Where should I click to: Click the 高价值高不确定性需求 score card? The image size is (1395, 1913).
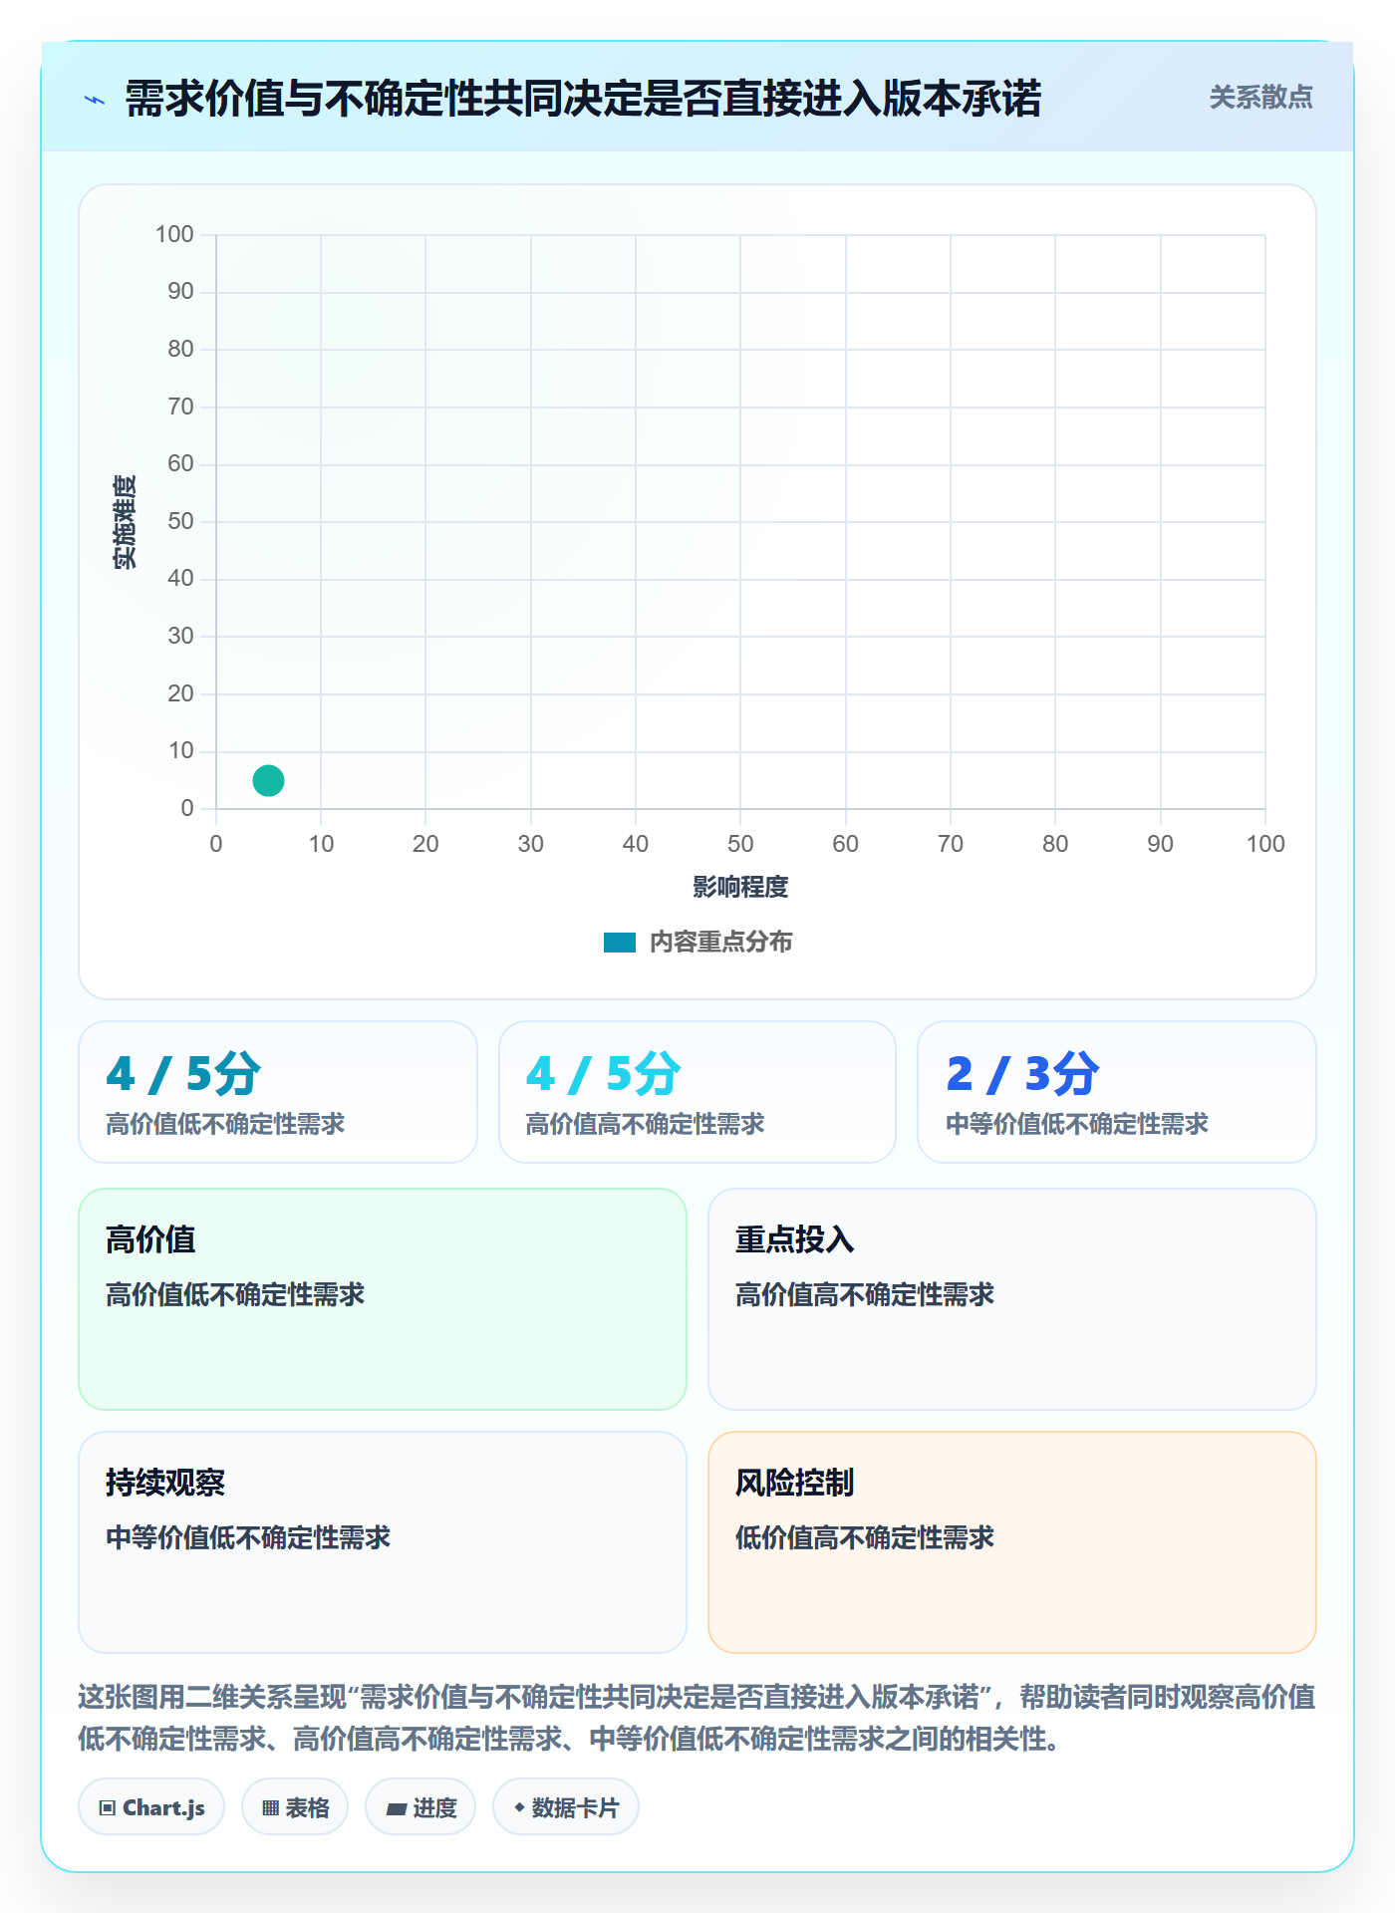[697, 1092]
